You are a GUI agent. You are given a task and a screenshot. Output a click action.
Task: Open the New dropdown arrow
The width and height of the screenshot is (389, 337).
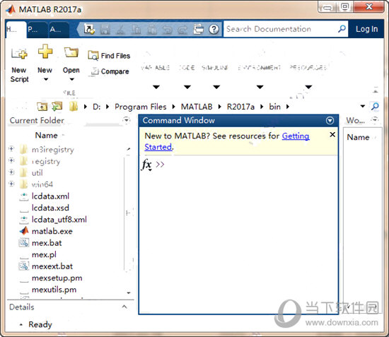[x=46, y=80]
